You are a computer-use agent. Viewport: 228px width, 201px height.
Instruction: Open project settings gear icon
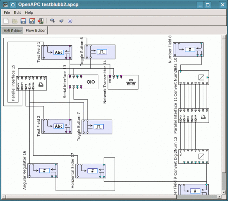point(61,21)
